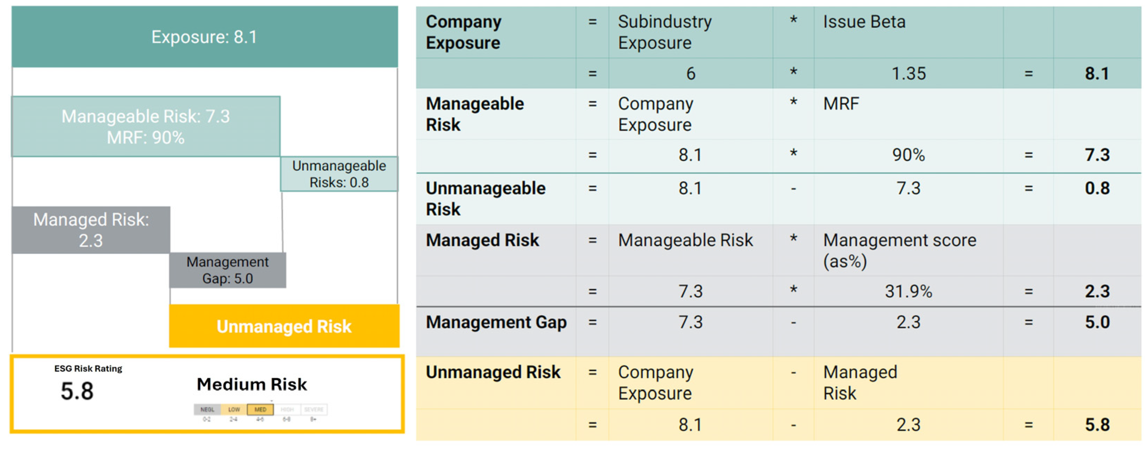Click the Unmanaged Risk result 5.8
This screenshot has width=1147, height=451.
click(x=1097, y=425)
